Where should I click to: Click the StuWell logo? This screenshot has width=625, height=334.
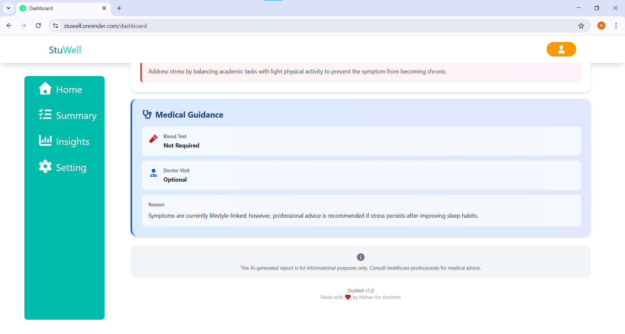65,50
